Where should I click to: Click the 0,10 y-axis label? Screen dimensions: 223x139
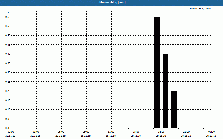tap(8, 110)
